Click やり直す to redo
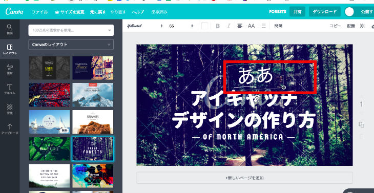The width and height of the screenshot is (374, 193). 118,12
